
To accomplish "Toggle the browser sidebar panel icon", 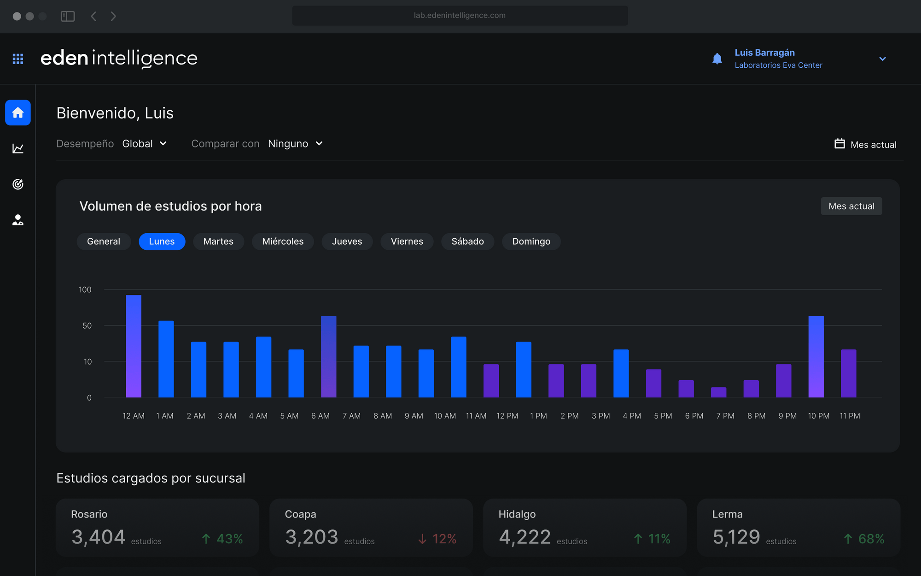I will coord(68,16).
